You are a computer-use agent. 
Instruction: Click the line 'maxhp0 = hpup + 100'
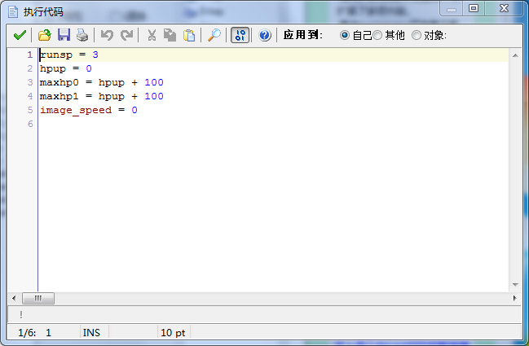101,82
